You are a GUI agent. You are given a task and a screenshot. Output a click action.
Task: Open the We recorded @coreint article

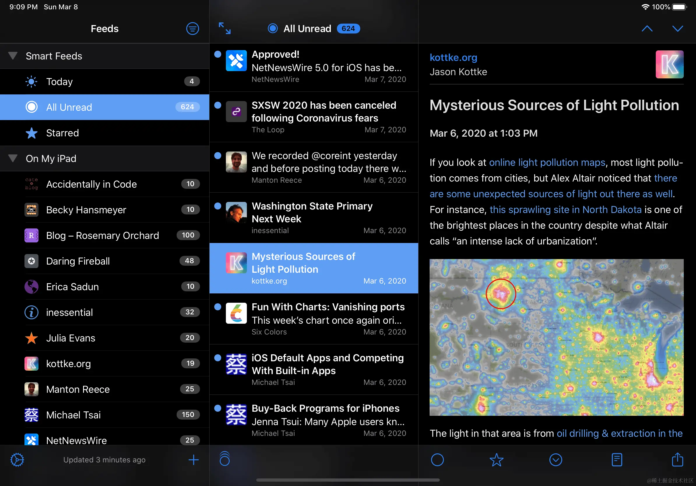314,167
